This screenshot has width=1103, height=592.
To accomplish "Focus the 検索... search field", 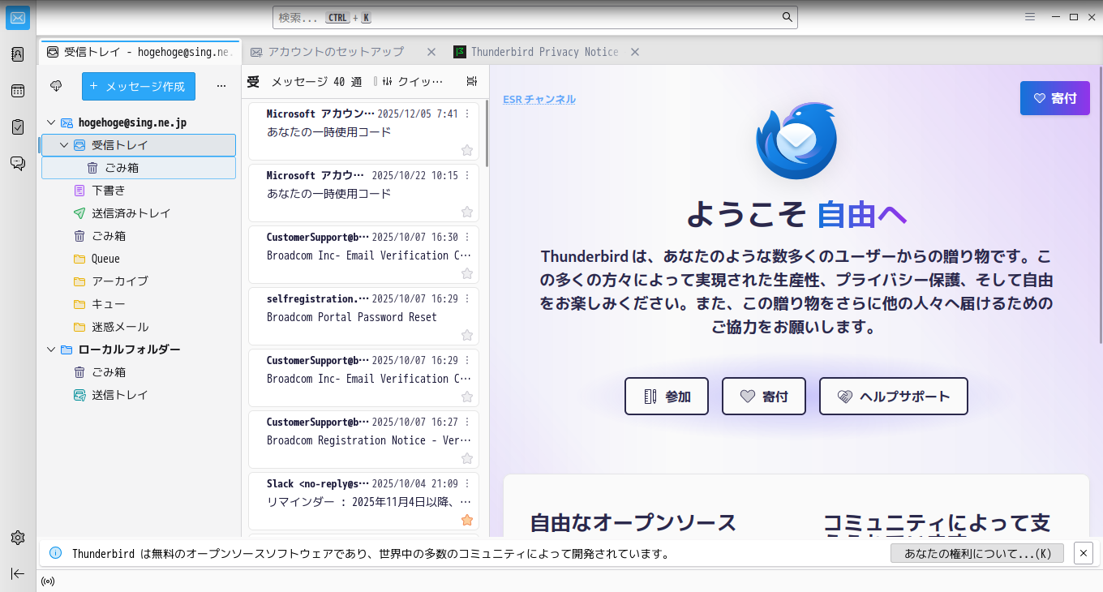I will pyautogui.click(x=535, y=17).
